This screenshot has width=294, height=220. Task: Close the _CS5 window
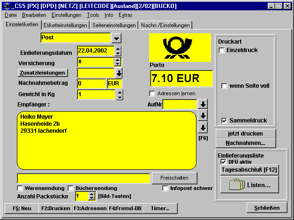click(287, 6)
